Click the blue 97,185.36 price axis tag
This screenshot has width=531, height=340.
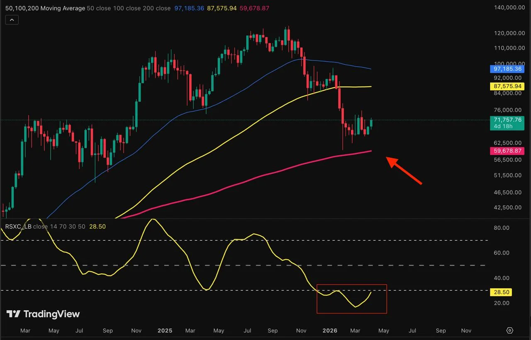(x=507, y=69)
